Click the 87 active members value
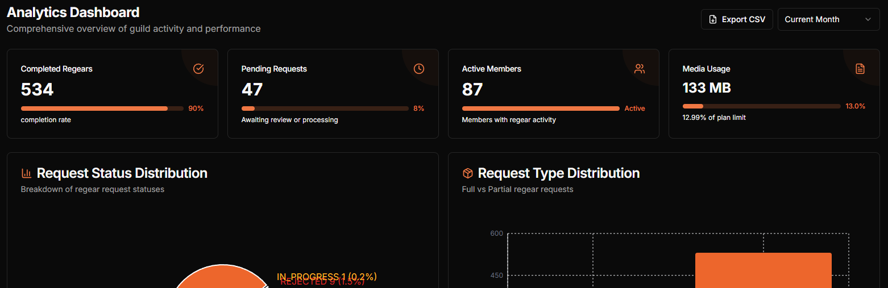The height and width of the screenshot is (288, 888). pos(472,90)
